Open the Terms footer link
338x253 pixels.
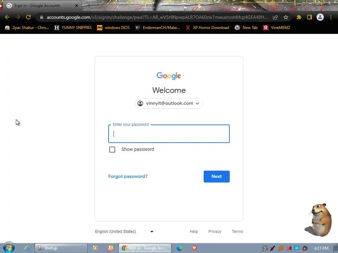pos(237,232)
